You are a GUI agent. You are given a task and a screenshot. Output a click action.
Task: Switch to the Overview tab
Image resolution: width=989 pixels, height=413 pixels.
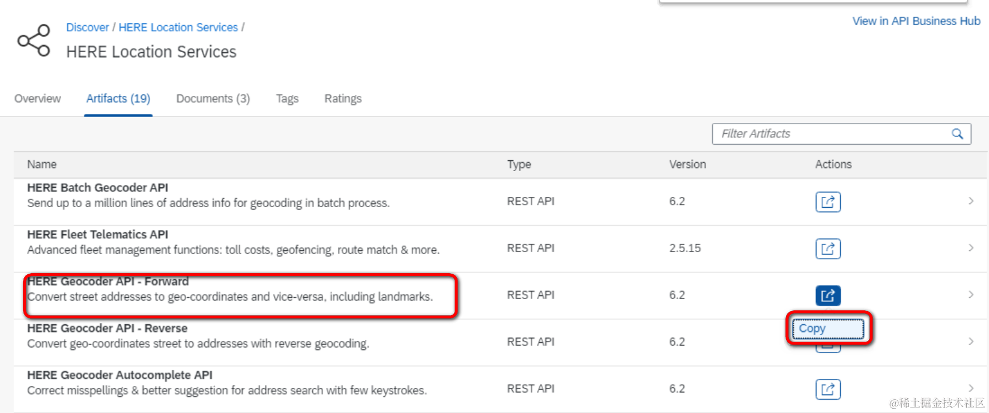[37, 98]
